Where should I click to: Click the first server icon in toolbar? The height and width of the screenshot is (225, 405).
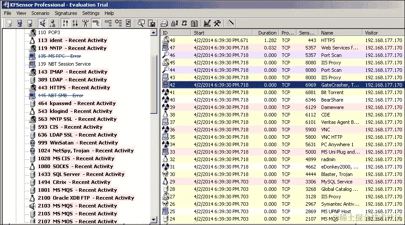click(x=9, y=23)
